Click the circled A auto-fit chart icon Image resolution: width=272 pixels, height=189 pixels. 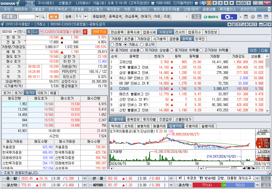point(268,168)
